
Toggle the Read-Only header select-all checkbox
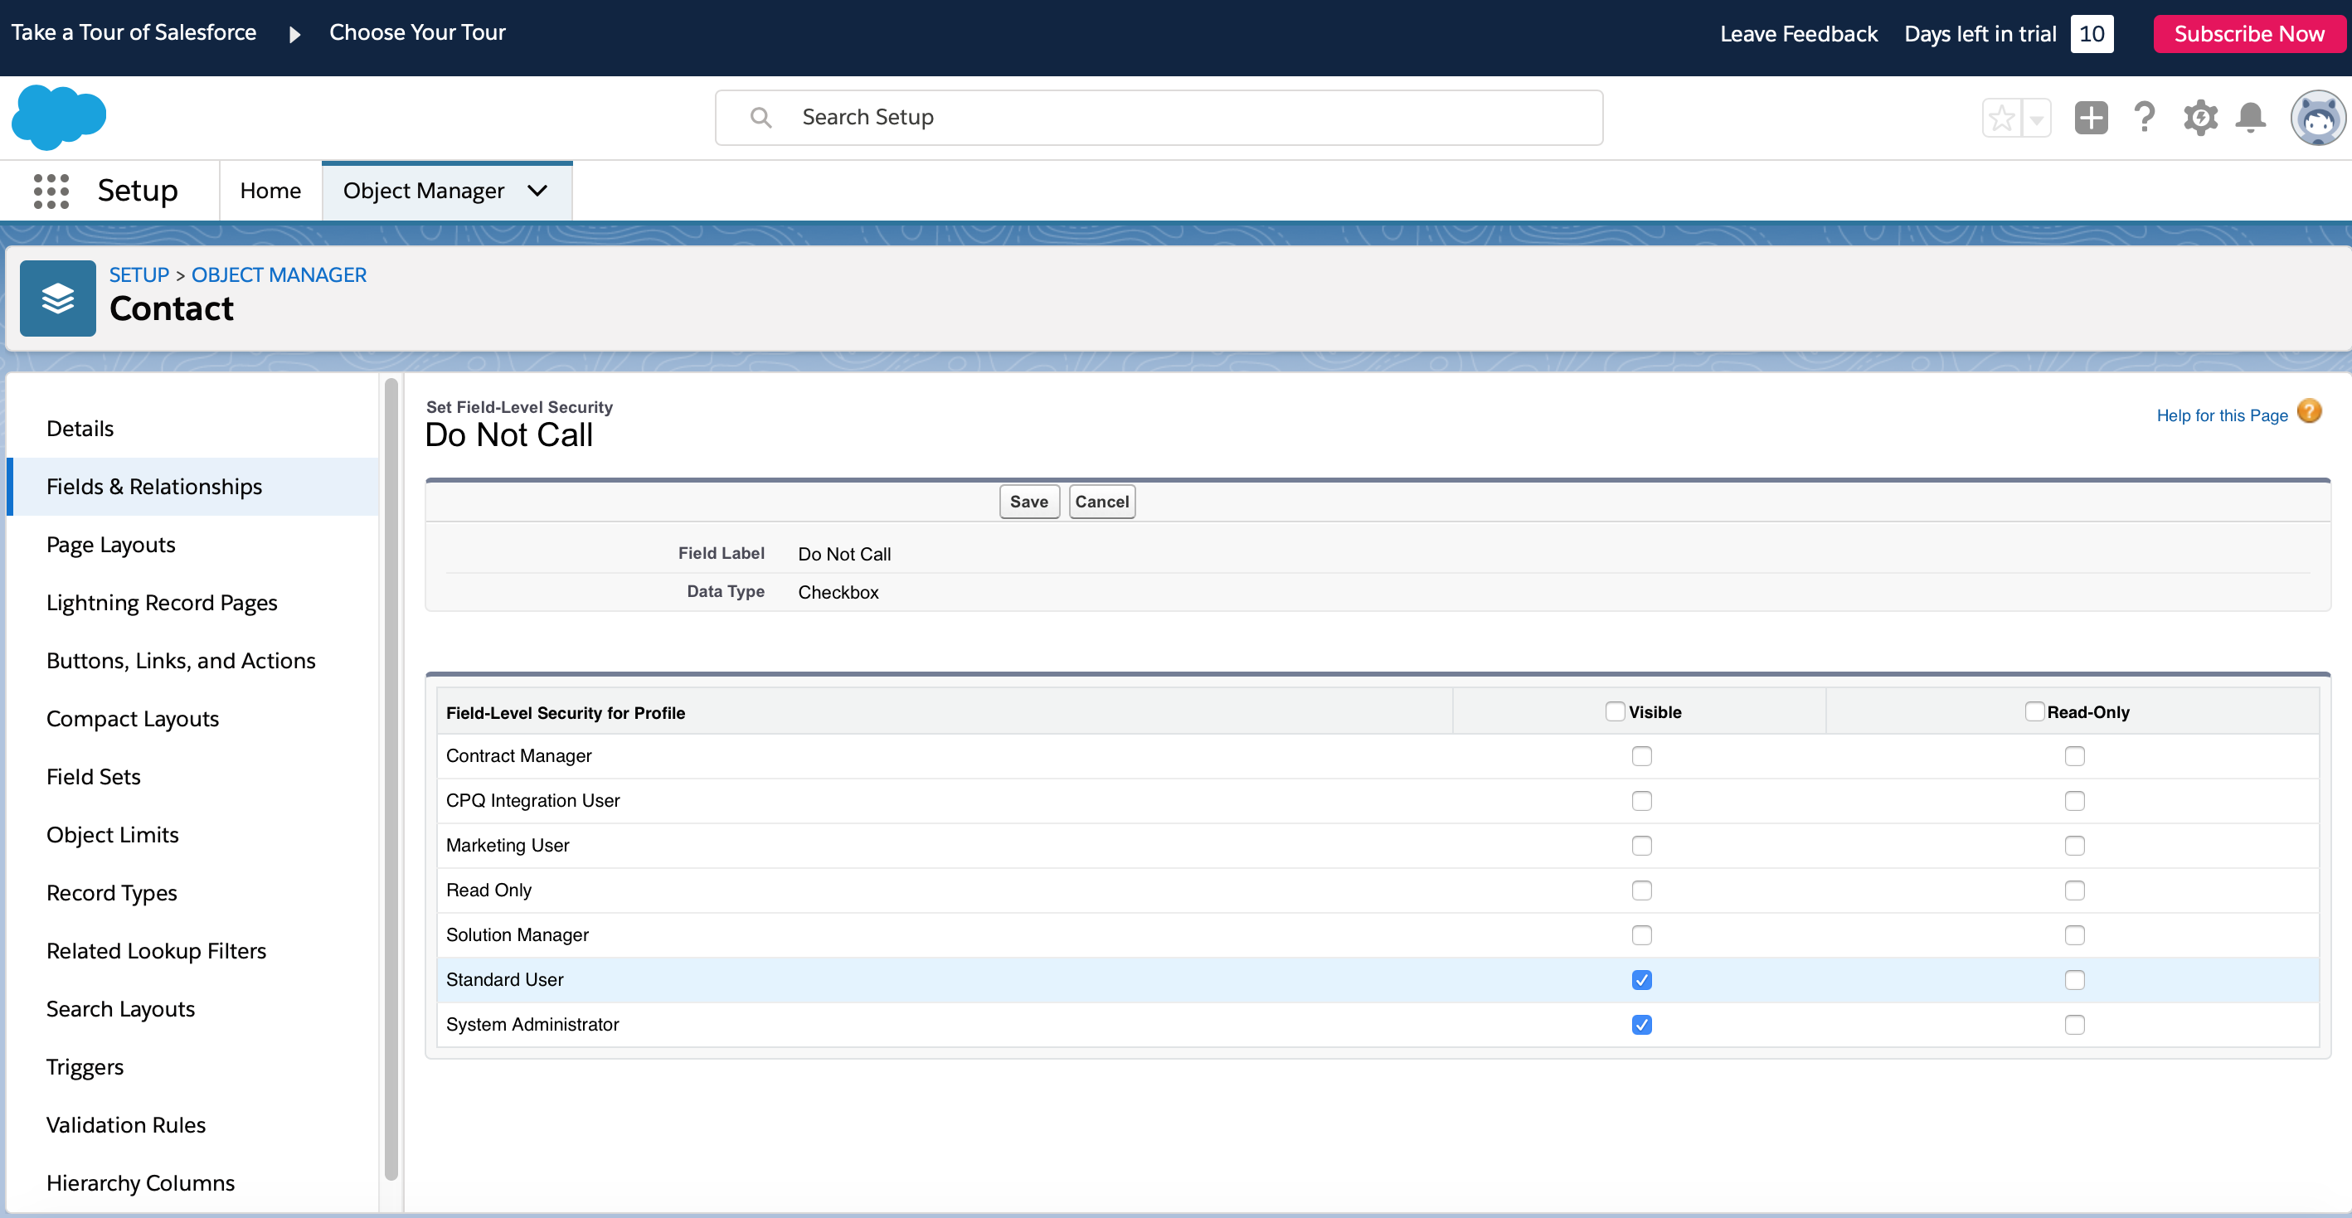pos(2034,711)
